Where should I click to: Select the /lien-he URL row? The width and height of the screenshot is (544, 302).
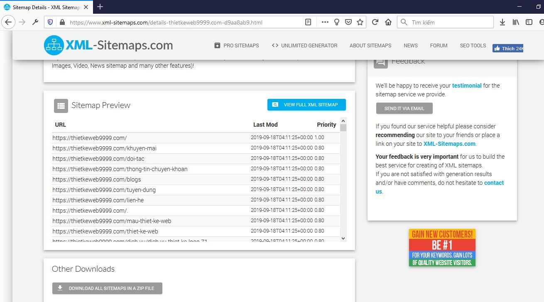click(x=98, y=200)
